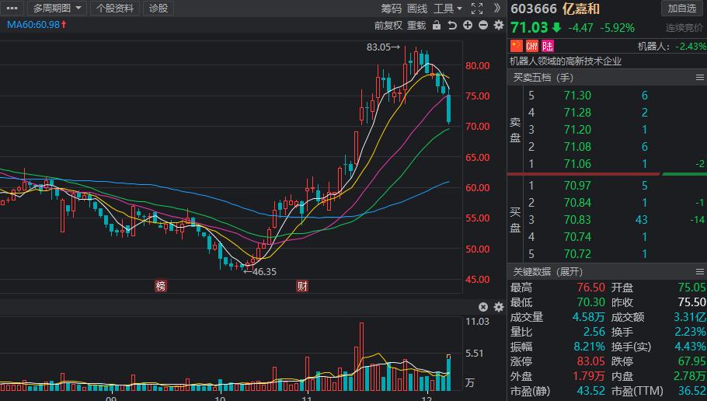Click the 重载 reload button
707x401 pixels.
[416, 26]
